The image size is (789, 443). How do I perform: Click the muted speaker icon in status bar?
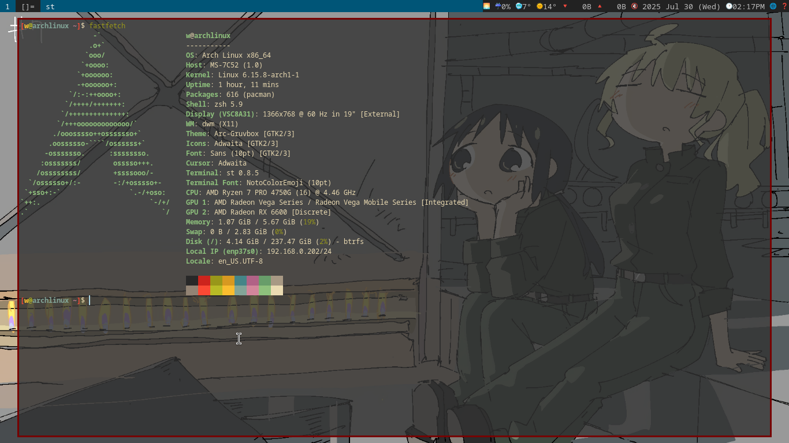[634, 6]
